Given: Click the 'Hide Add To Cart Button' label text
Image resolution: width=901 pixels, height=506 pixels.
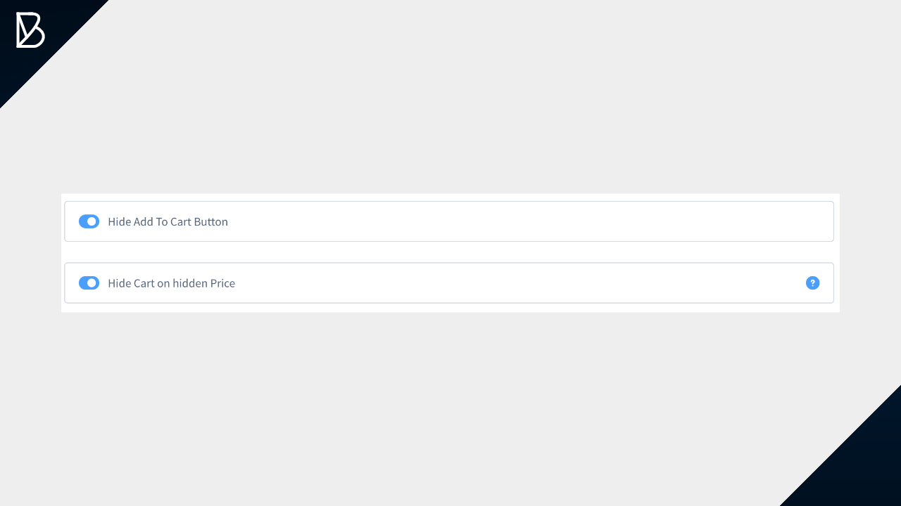Looking at the screenshot, I should click(x=168, y=221).
